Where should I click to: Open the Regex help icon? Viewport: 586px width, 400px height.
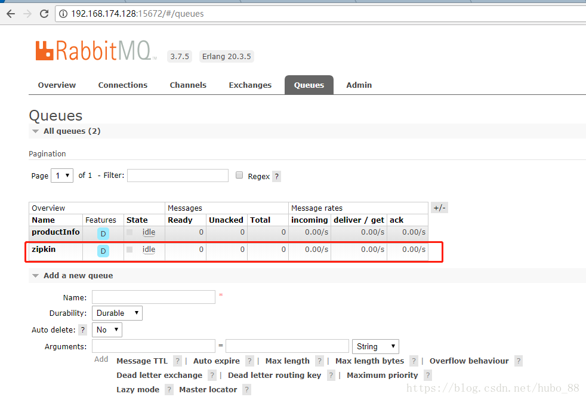point(276,176)
